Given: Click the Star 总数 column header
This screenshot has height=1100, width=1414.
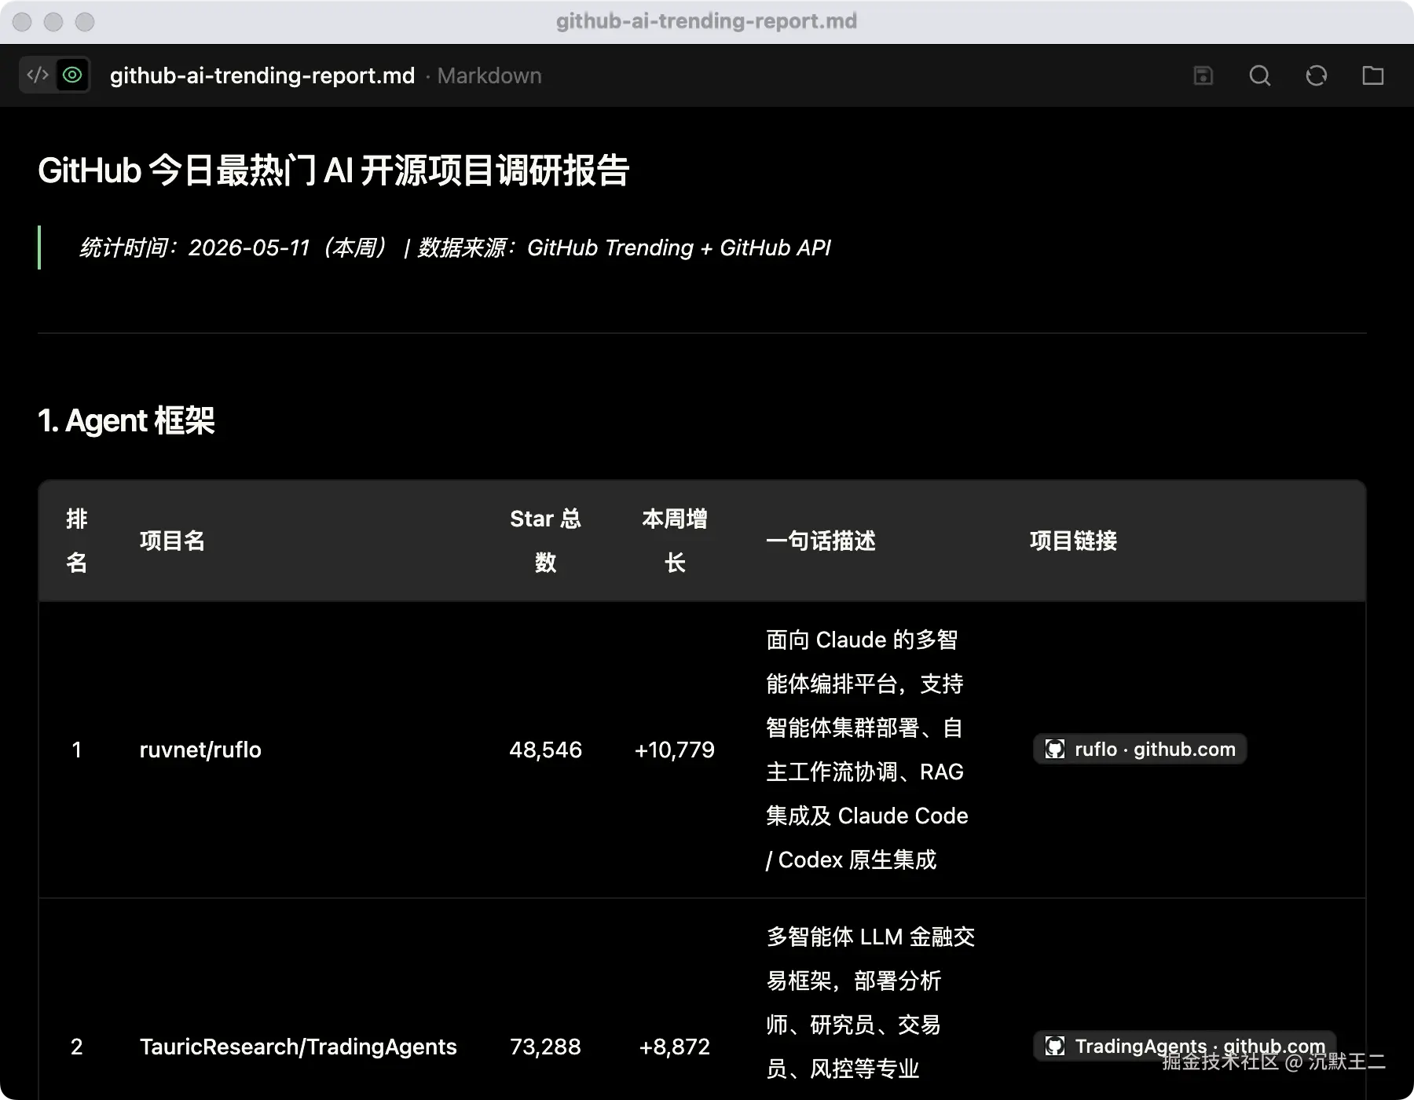Looking at the screenshot, I should pyautogui.click(x=545, y=541).
